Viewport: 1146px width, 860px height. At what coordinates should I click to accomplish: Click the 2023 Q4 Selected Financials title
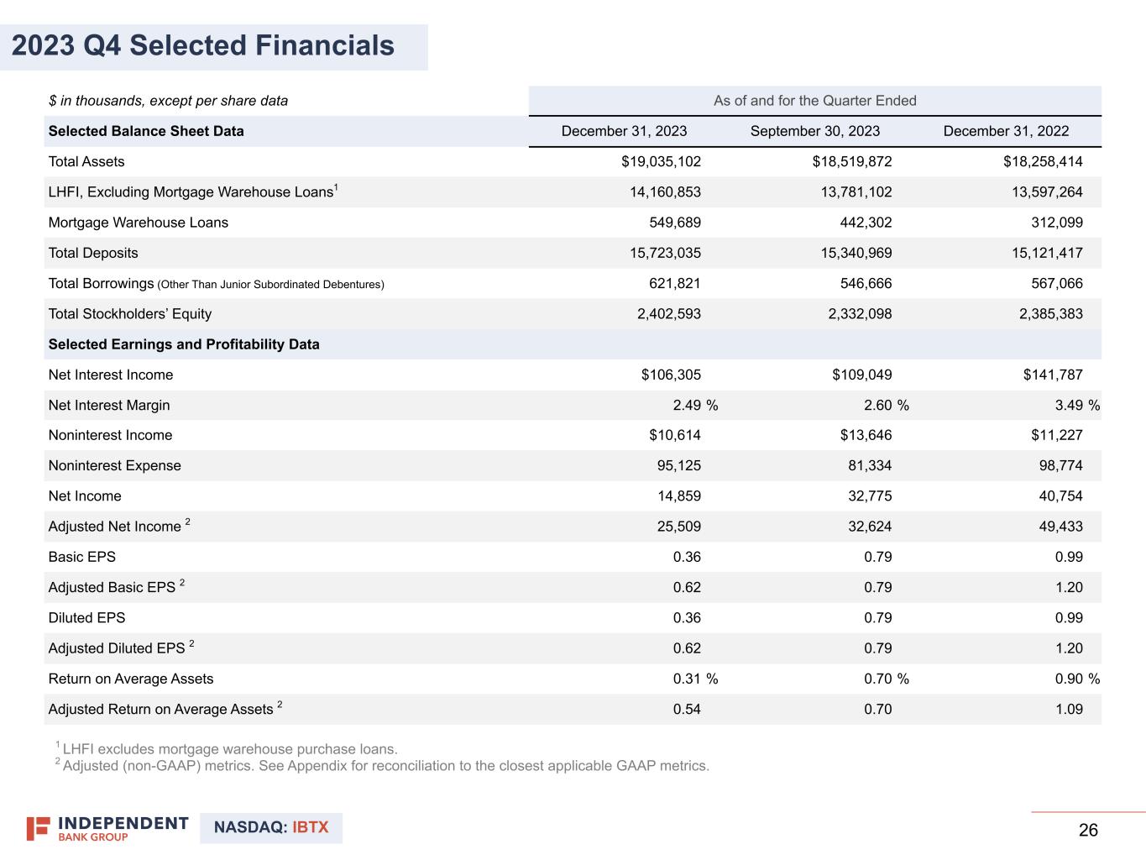pyautogui.click(x=203, y=45)
